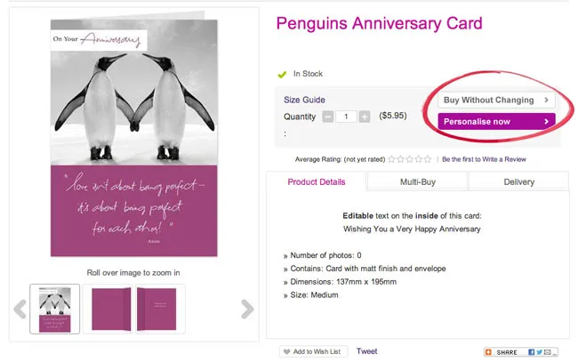Select the Product Details tab
The width and height of the screenshot is (578, 362).
click(x=317, y=181)
